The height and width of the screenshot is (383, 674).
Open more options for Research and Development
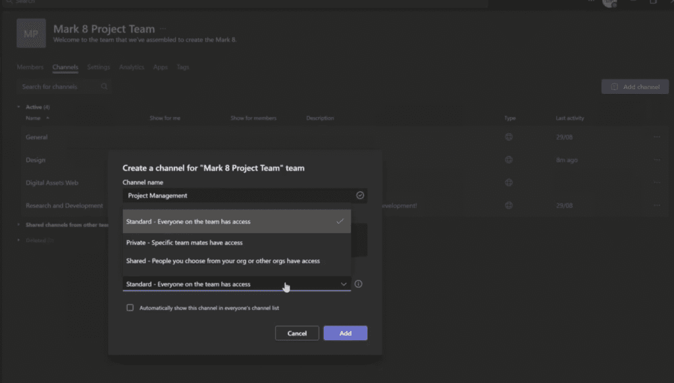658,205
